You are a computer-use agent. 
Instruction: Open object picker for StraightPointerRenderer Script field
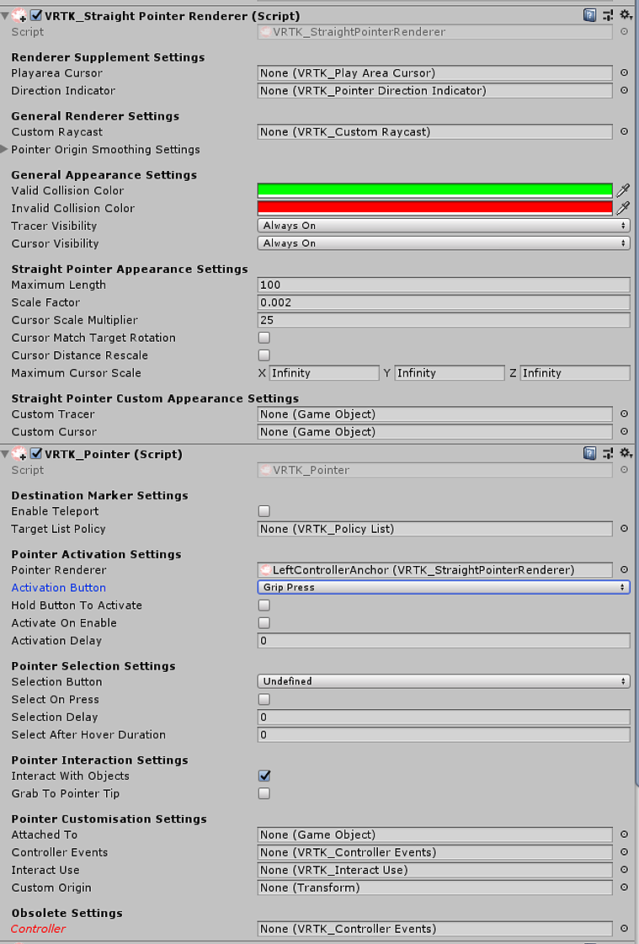[x=624, y=31]
